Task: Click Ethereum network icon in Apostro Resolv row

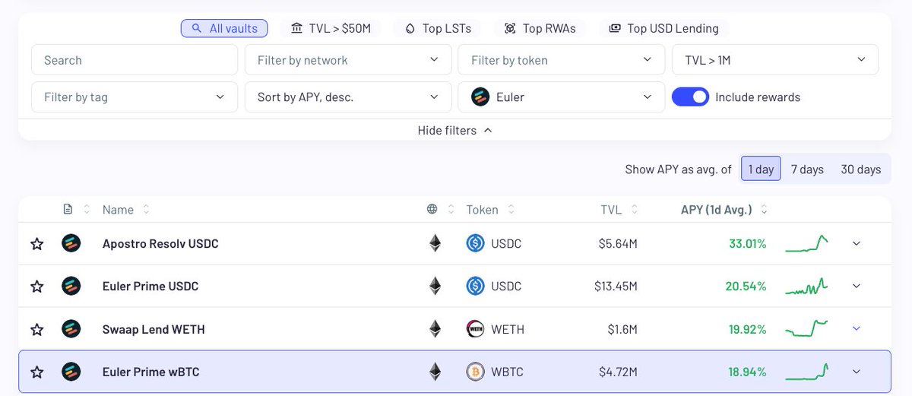Action: coord(435,243)
